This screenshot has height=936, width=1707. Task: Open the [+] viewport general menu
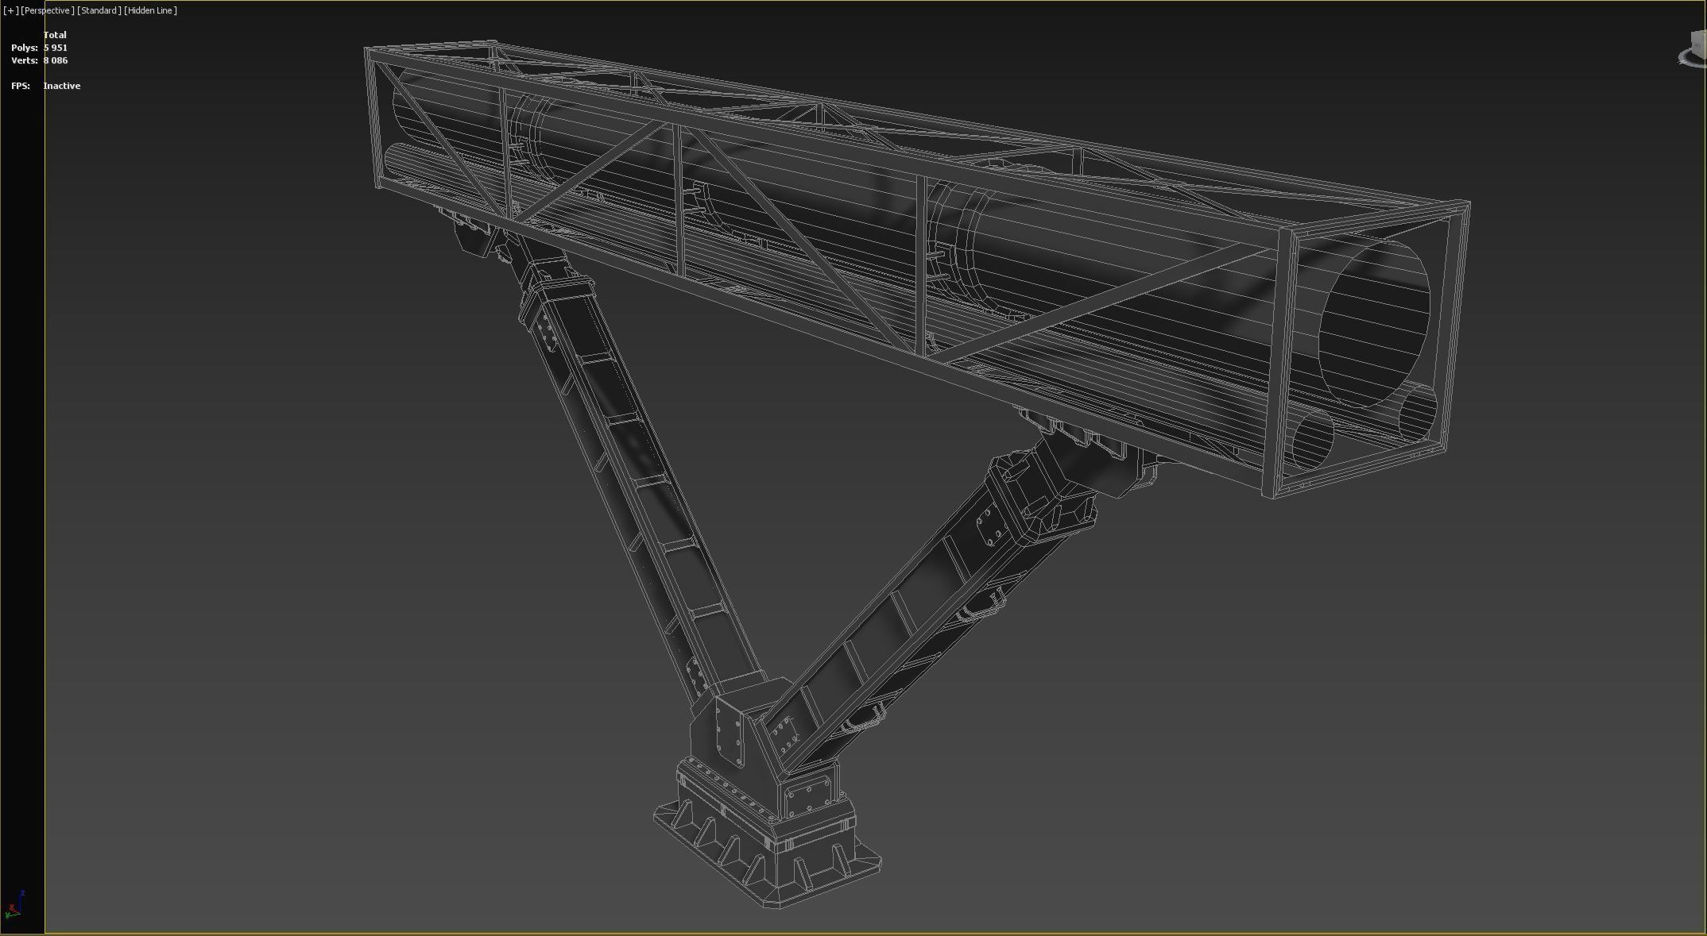click(x=10, y=10)
